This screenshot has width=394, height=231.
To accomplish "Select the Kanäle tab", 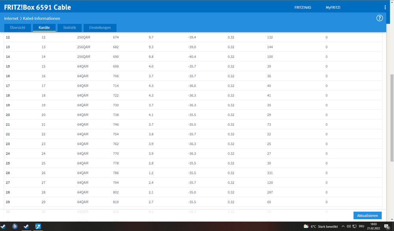I will 44,28.
